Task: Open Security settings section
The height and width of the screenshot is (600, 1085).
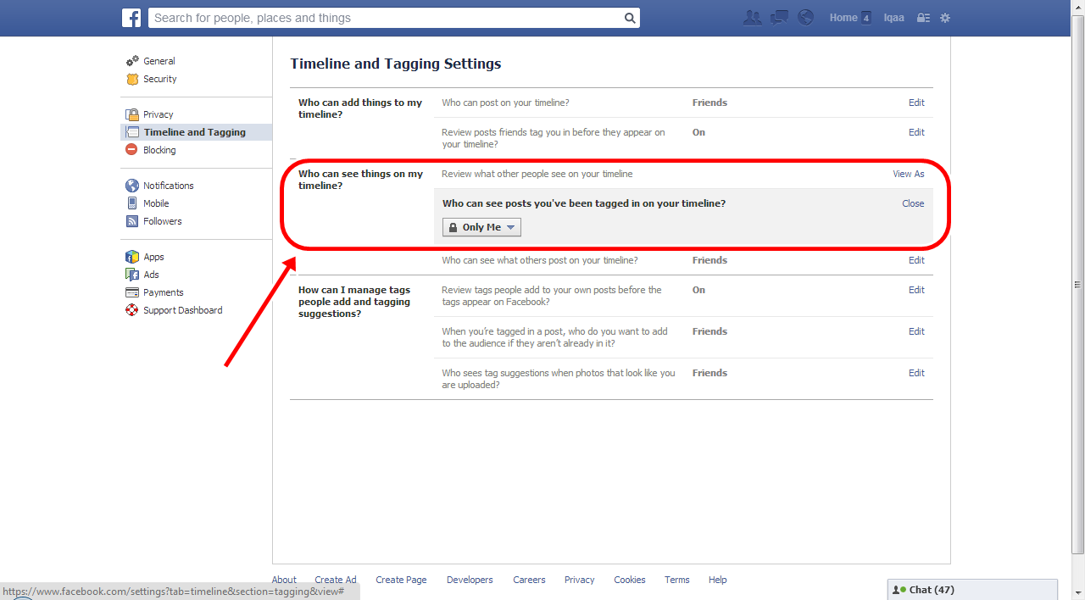Action: pyautogui.click(x=160, y=79)
